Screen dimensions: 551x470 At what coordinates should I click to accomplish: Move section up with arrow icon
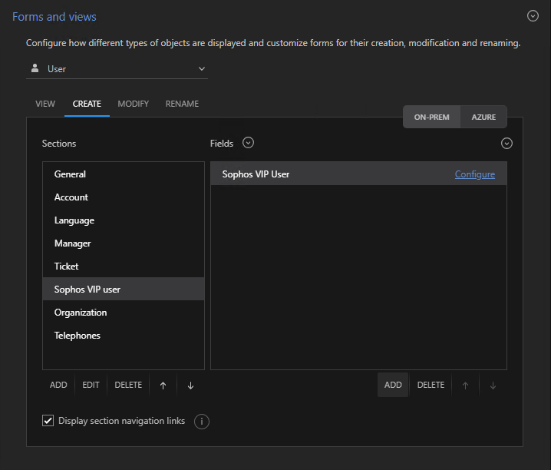[163, 386]
